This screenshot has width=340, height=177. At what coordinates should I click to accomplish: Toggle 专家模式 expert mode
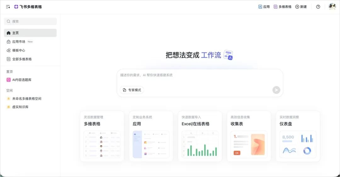coord(132,90)
